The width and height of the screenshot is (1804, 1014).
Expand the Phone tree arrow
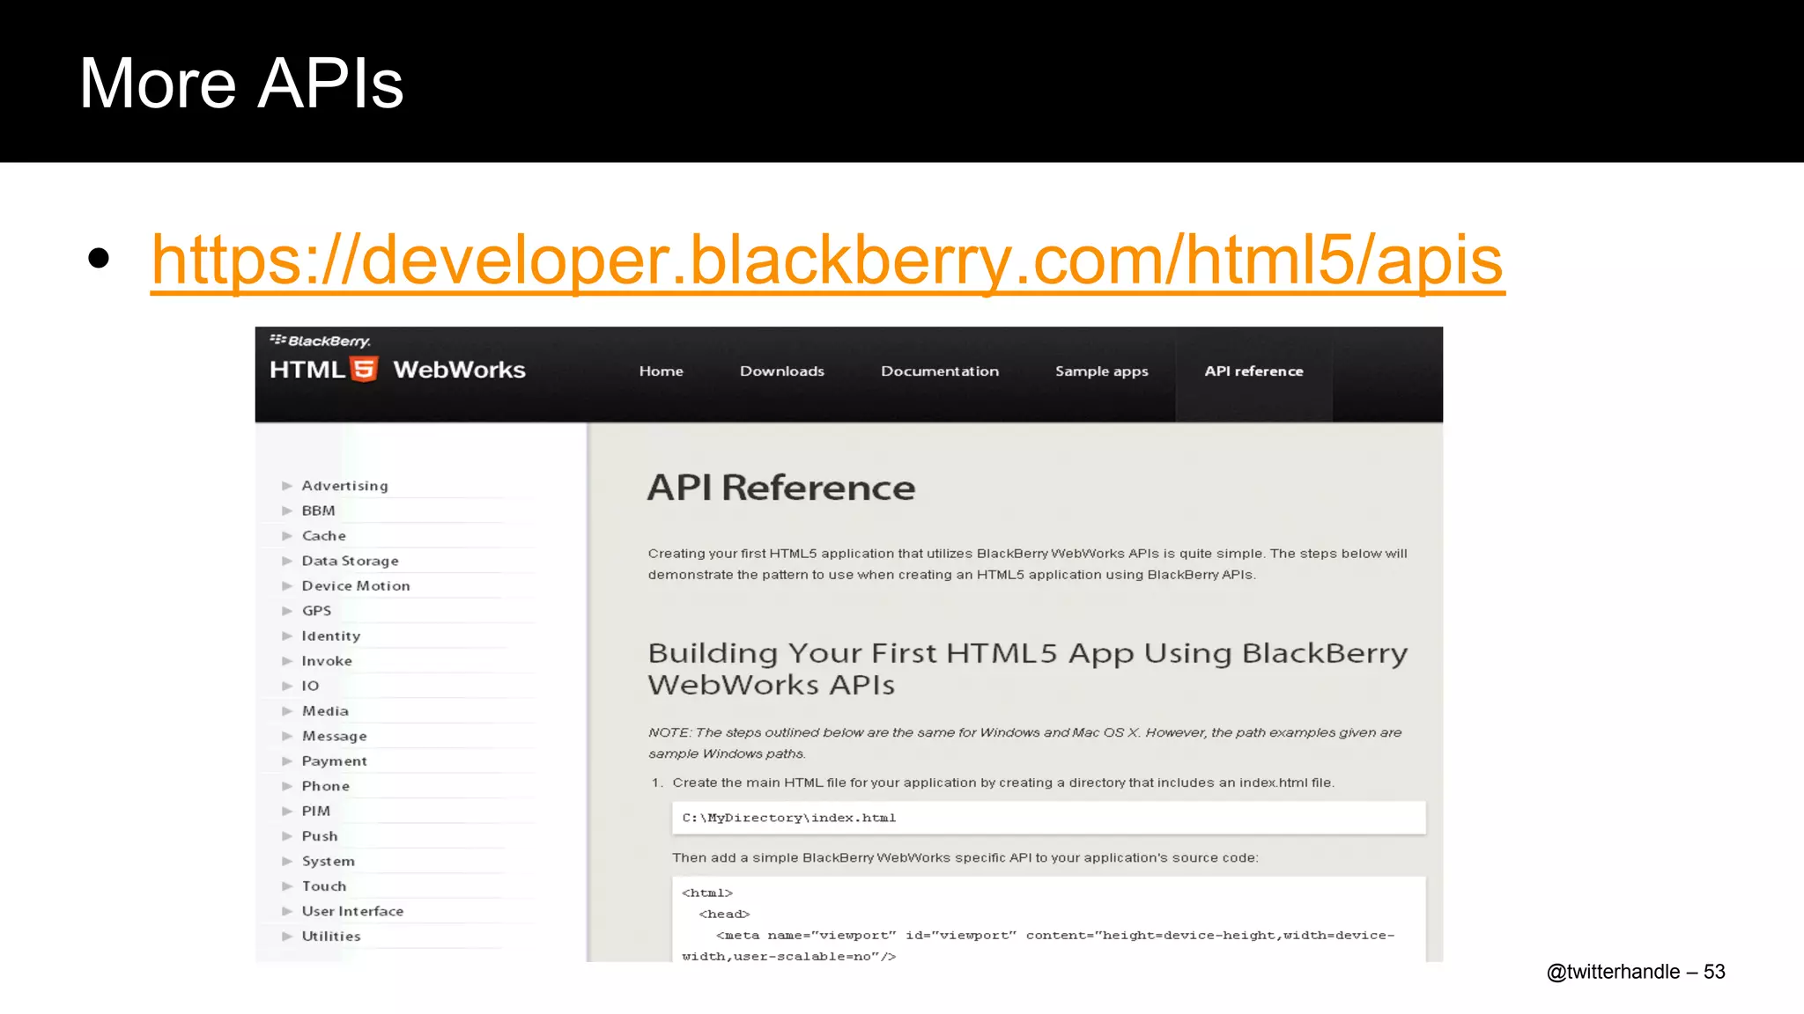coord(287,786)
